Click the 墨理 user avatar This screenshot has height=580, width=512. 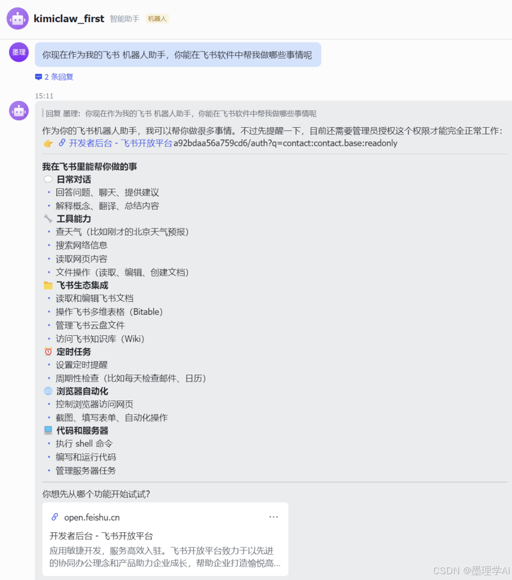click(x=19, y=52)
